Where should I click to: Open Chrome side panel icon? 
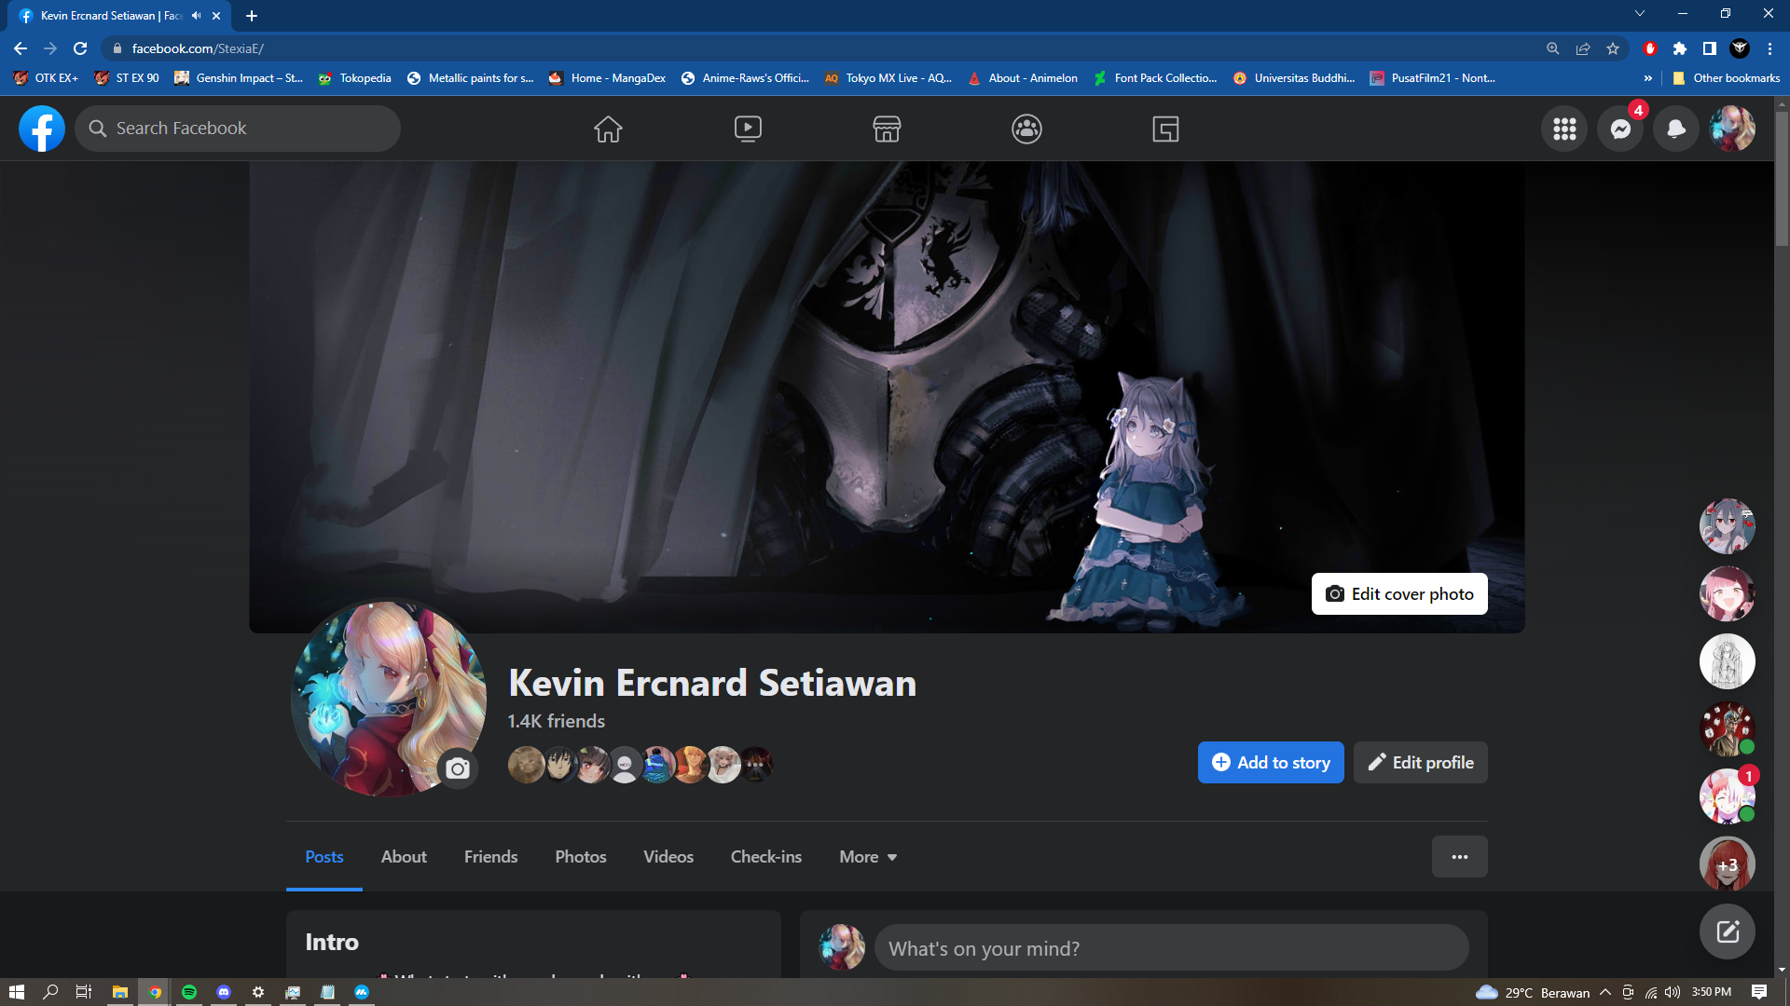pyautogui.click(x=1710, y=48)
